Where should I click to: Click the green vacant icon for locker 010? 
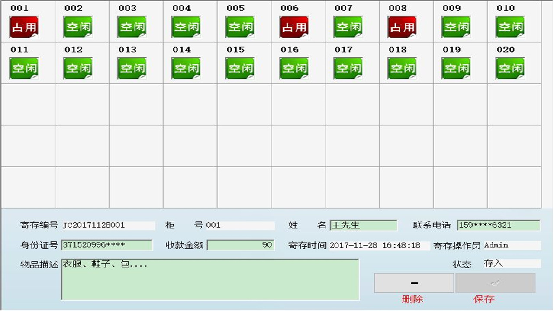510,26
